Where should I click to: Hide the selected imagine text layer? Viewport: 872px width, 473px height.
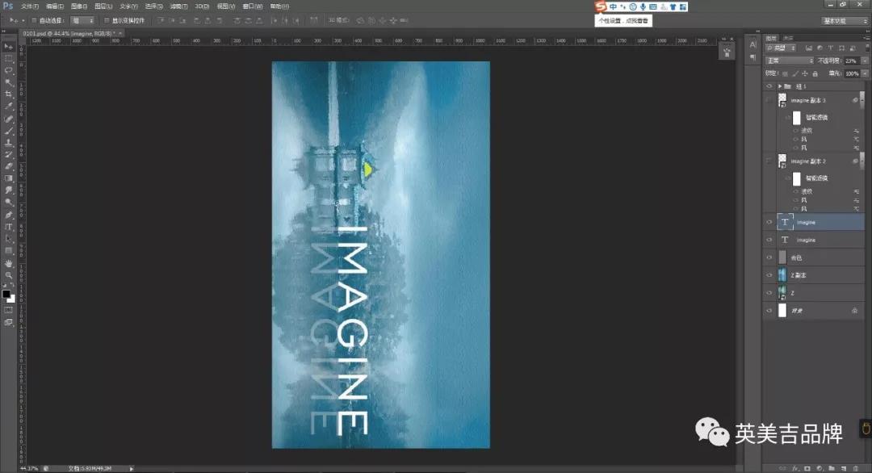coord(769,222)
